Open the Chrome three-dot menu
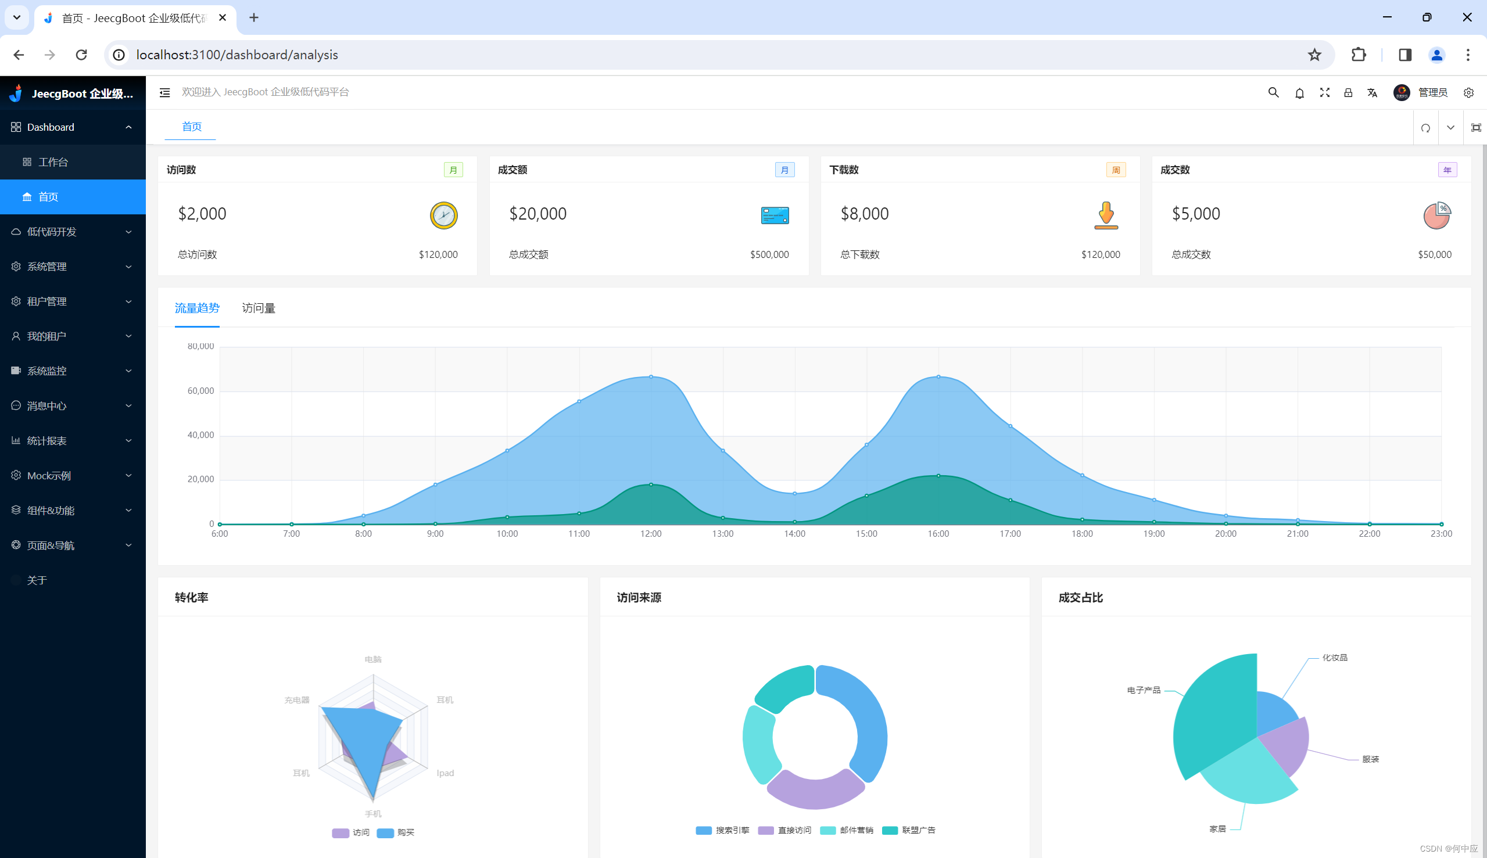Image resolution: width=1487 pixels, height=858 pixels. click(1468, 55)
